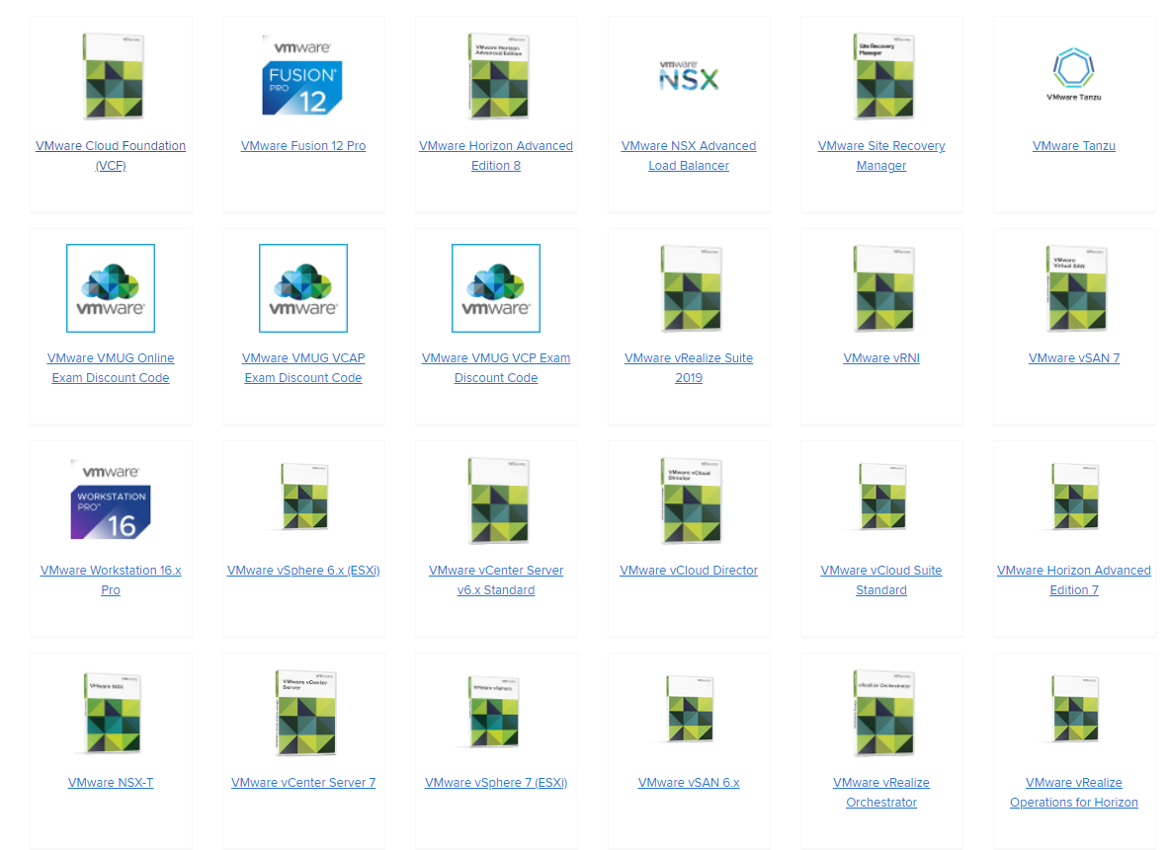Click the vCenter Server v6.x Standard box image

[498, 501]
